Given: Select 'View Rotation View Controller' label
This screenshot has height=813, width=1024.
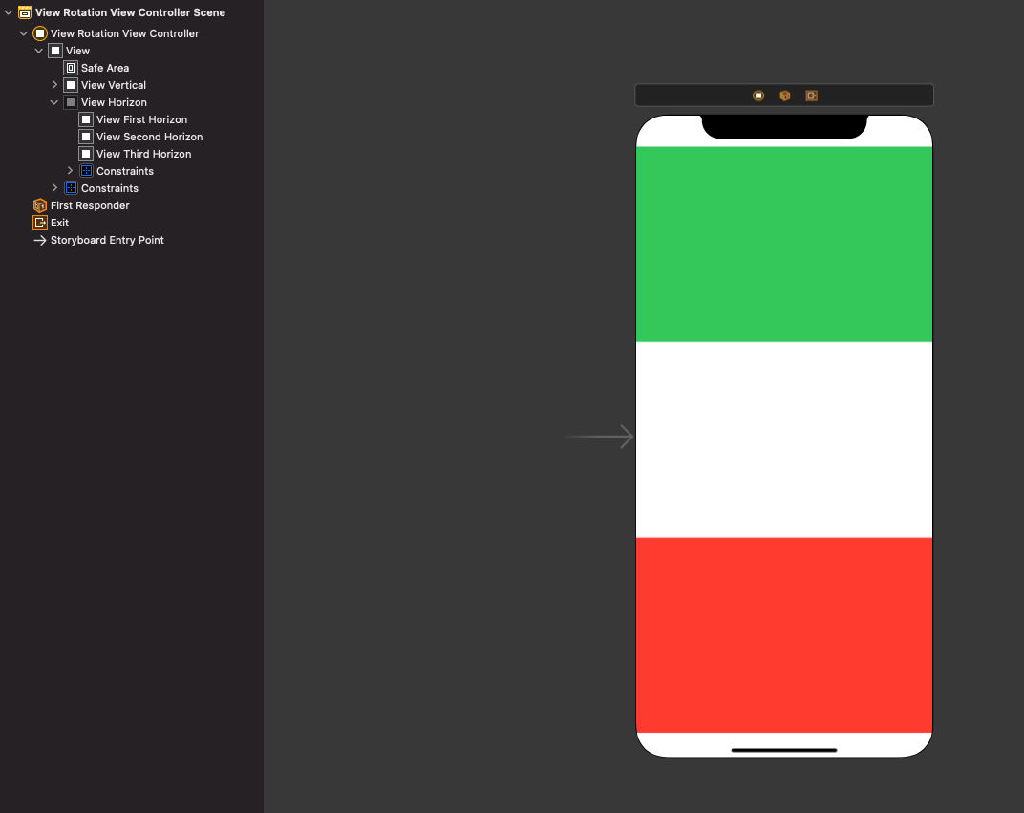Looking at the screenshot, I should (x=125, y=33).
